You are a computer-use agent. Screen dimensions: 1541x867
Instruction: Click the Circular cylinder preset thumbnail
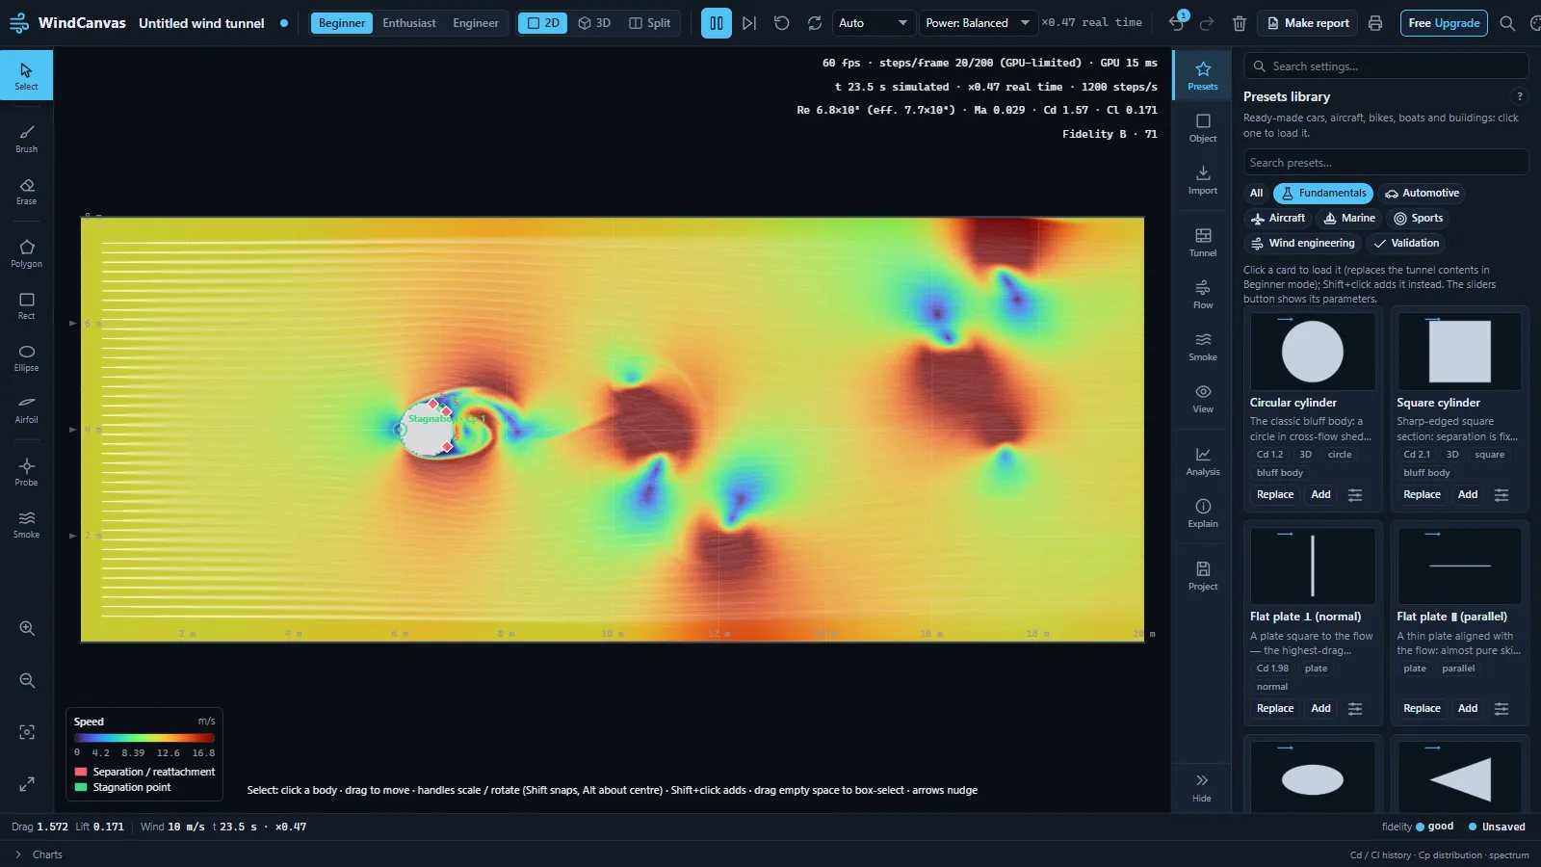click(x=1313, y=352)
